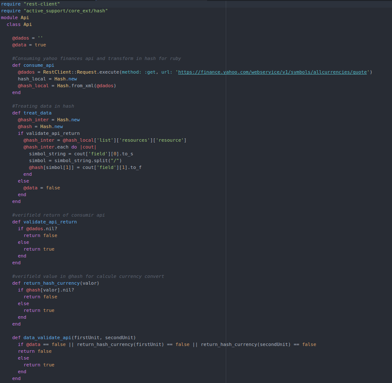
Task: Click the '@hash = Hash.new' line
Action: [x=40, y=126]
